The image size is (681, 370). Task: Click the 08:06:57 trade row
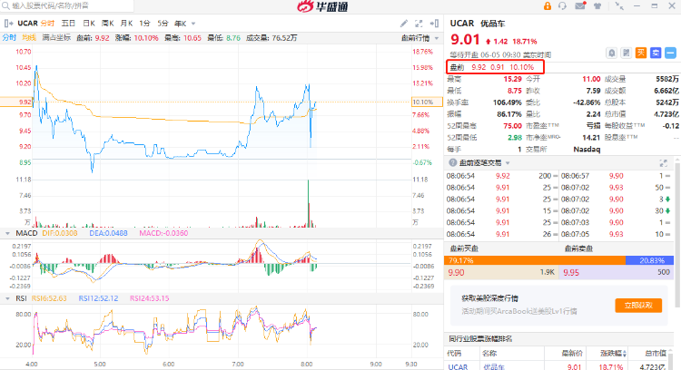click(616, 176)
